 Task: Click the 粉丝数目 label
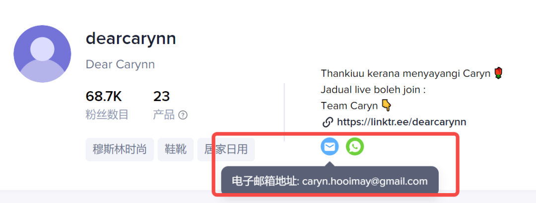[x=107, y=115]
